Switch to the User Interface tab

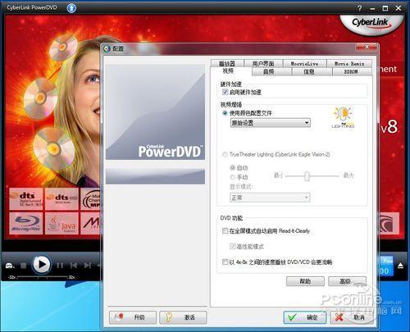pos(263,63)
